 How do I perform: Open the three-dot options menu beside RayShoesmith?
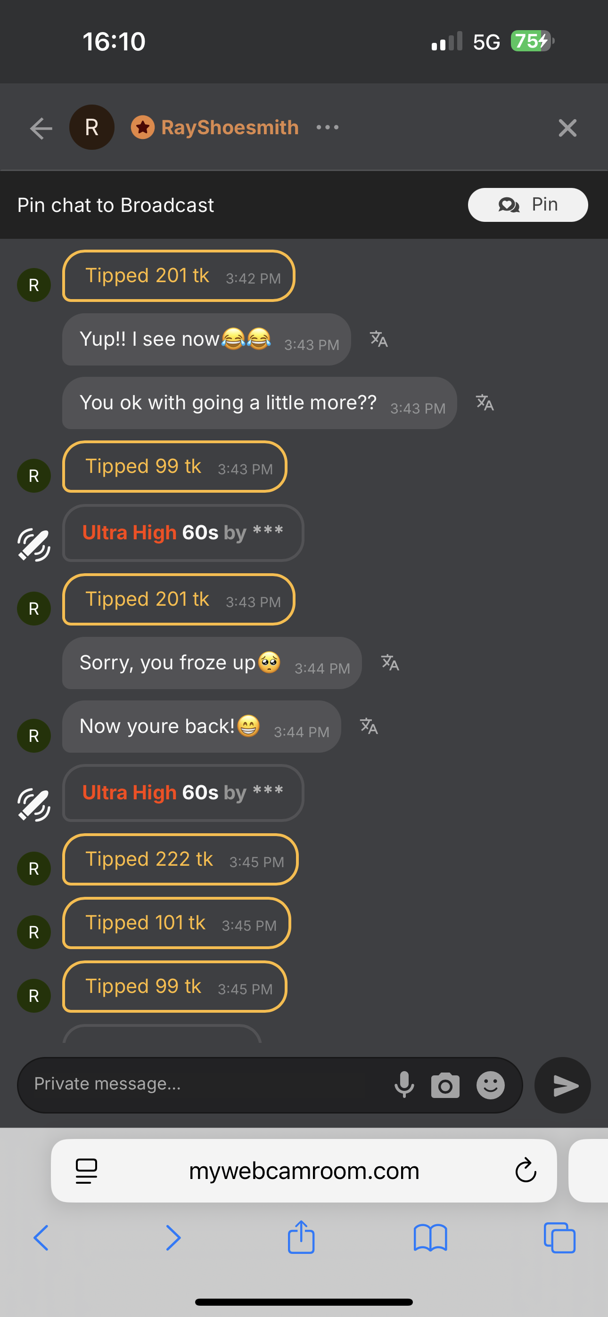click(x=328, y=127)
